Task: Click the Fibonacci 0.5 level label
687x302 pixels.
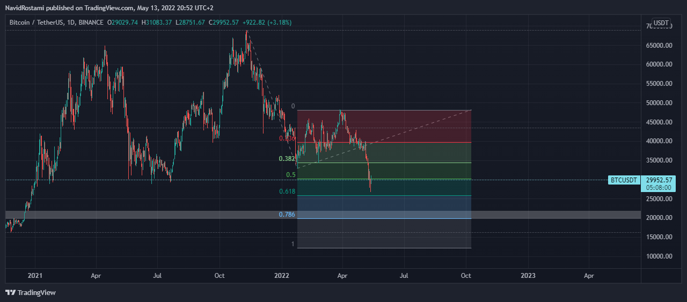Action: pyautogui.click(x=291, y=175)
